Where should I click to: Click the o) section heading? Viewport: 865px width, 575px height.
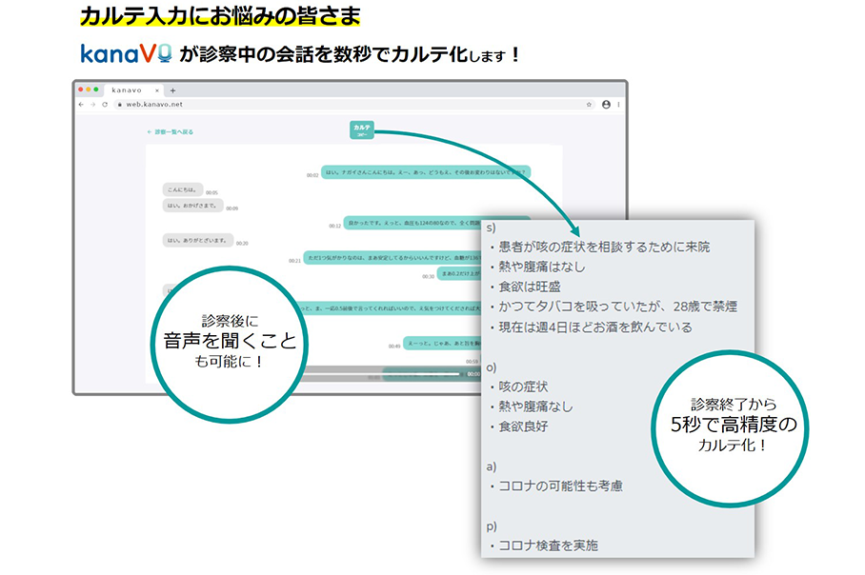coord(492,367)
